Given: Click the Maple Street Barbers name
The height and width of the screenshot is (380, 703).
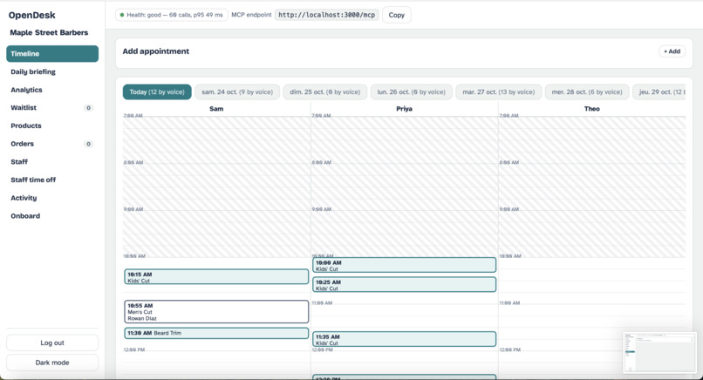Looking at the screenshot, I should [49, 33].
